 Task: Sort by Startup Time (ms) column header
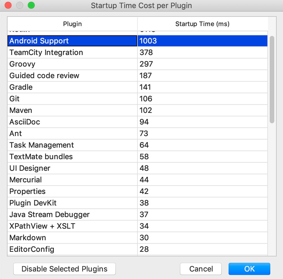pyautogui.click(x=203, y=24)
